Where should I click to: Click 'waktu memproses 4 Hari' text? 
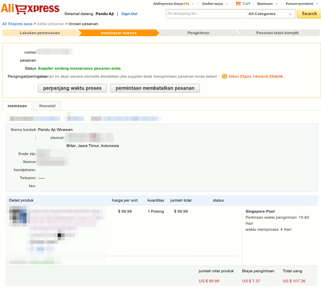coord(268,229)
